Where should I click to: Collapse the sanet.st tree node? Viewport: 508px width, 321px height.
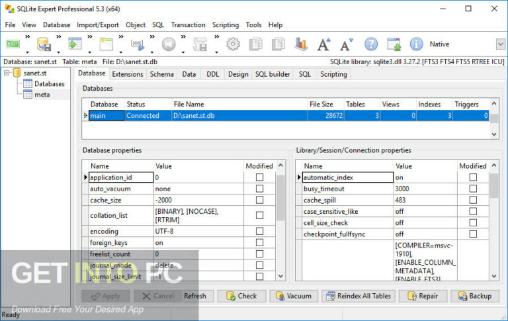7,73
